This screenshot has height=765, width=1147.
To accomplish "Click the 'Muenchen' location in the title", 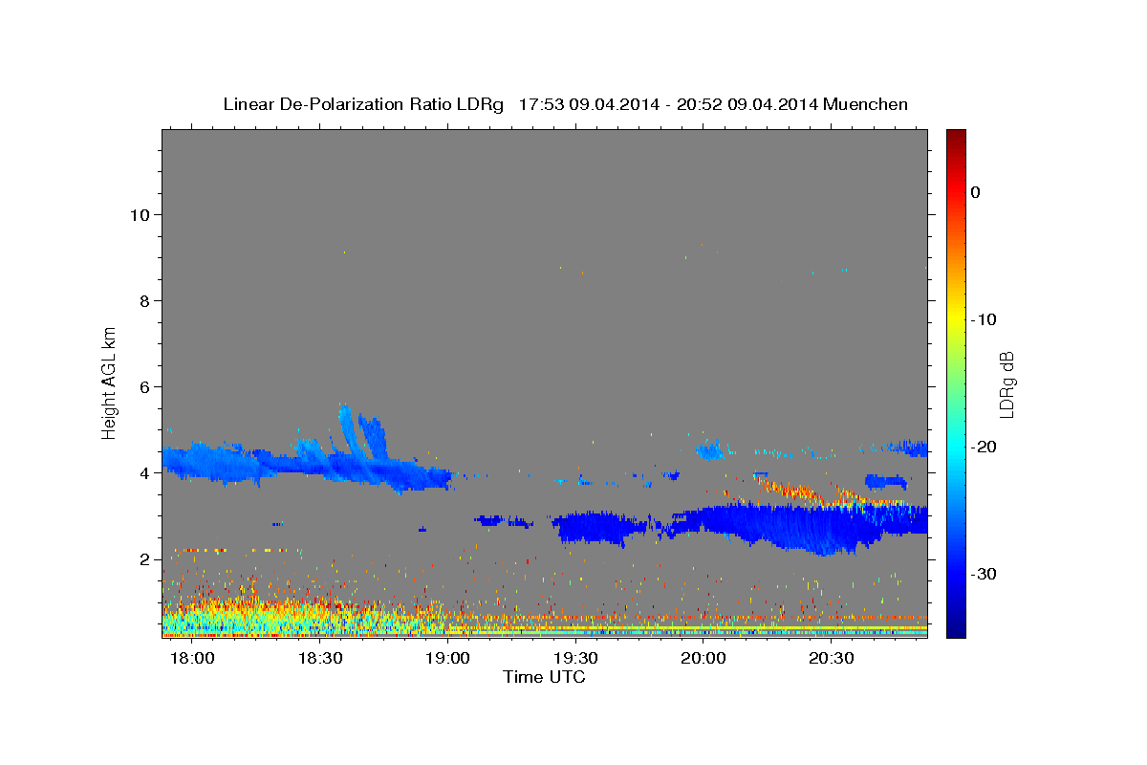I will coord(865,104).
